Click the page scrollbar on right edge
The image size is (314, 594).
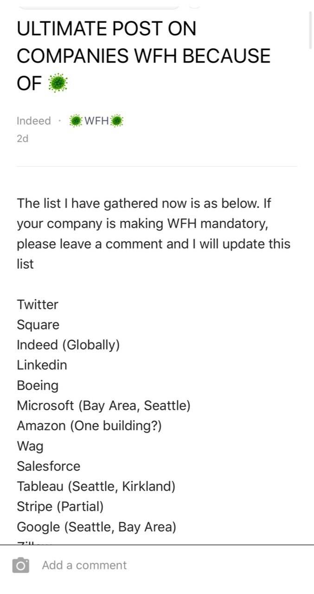[x=310, y=30]
